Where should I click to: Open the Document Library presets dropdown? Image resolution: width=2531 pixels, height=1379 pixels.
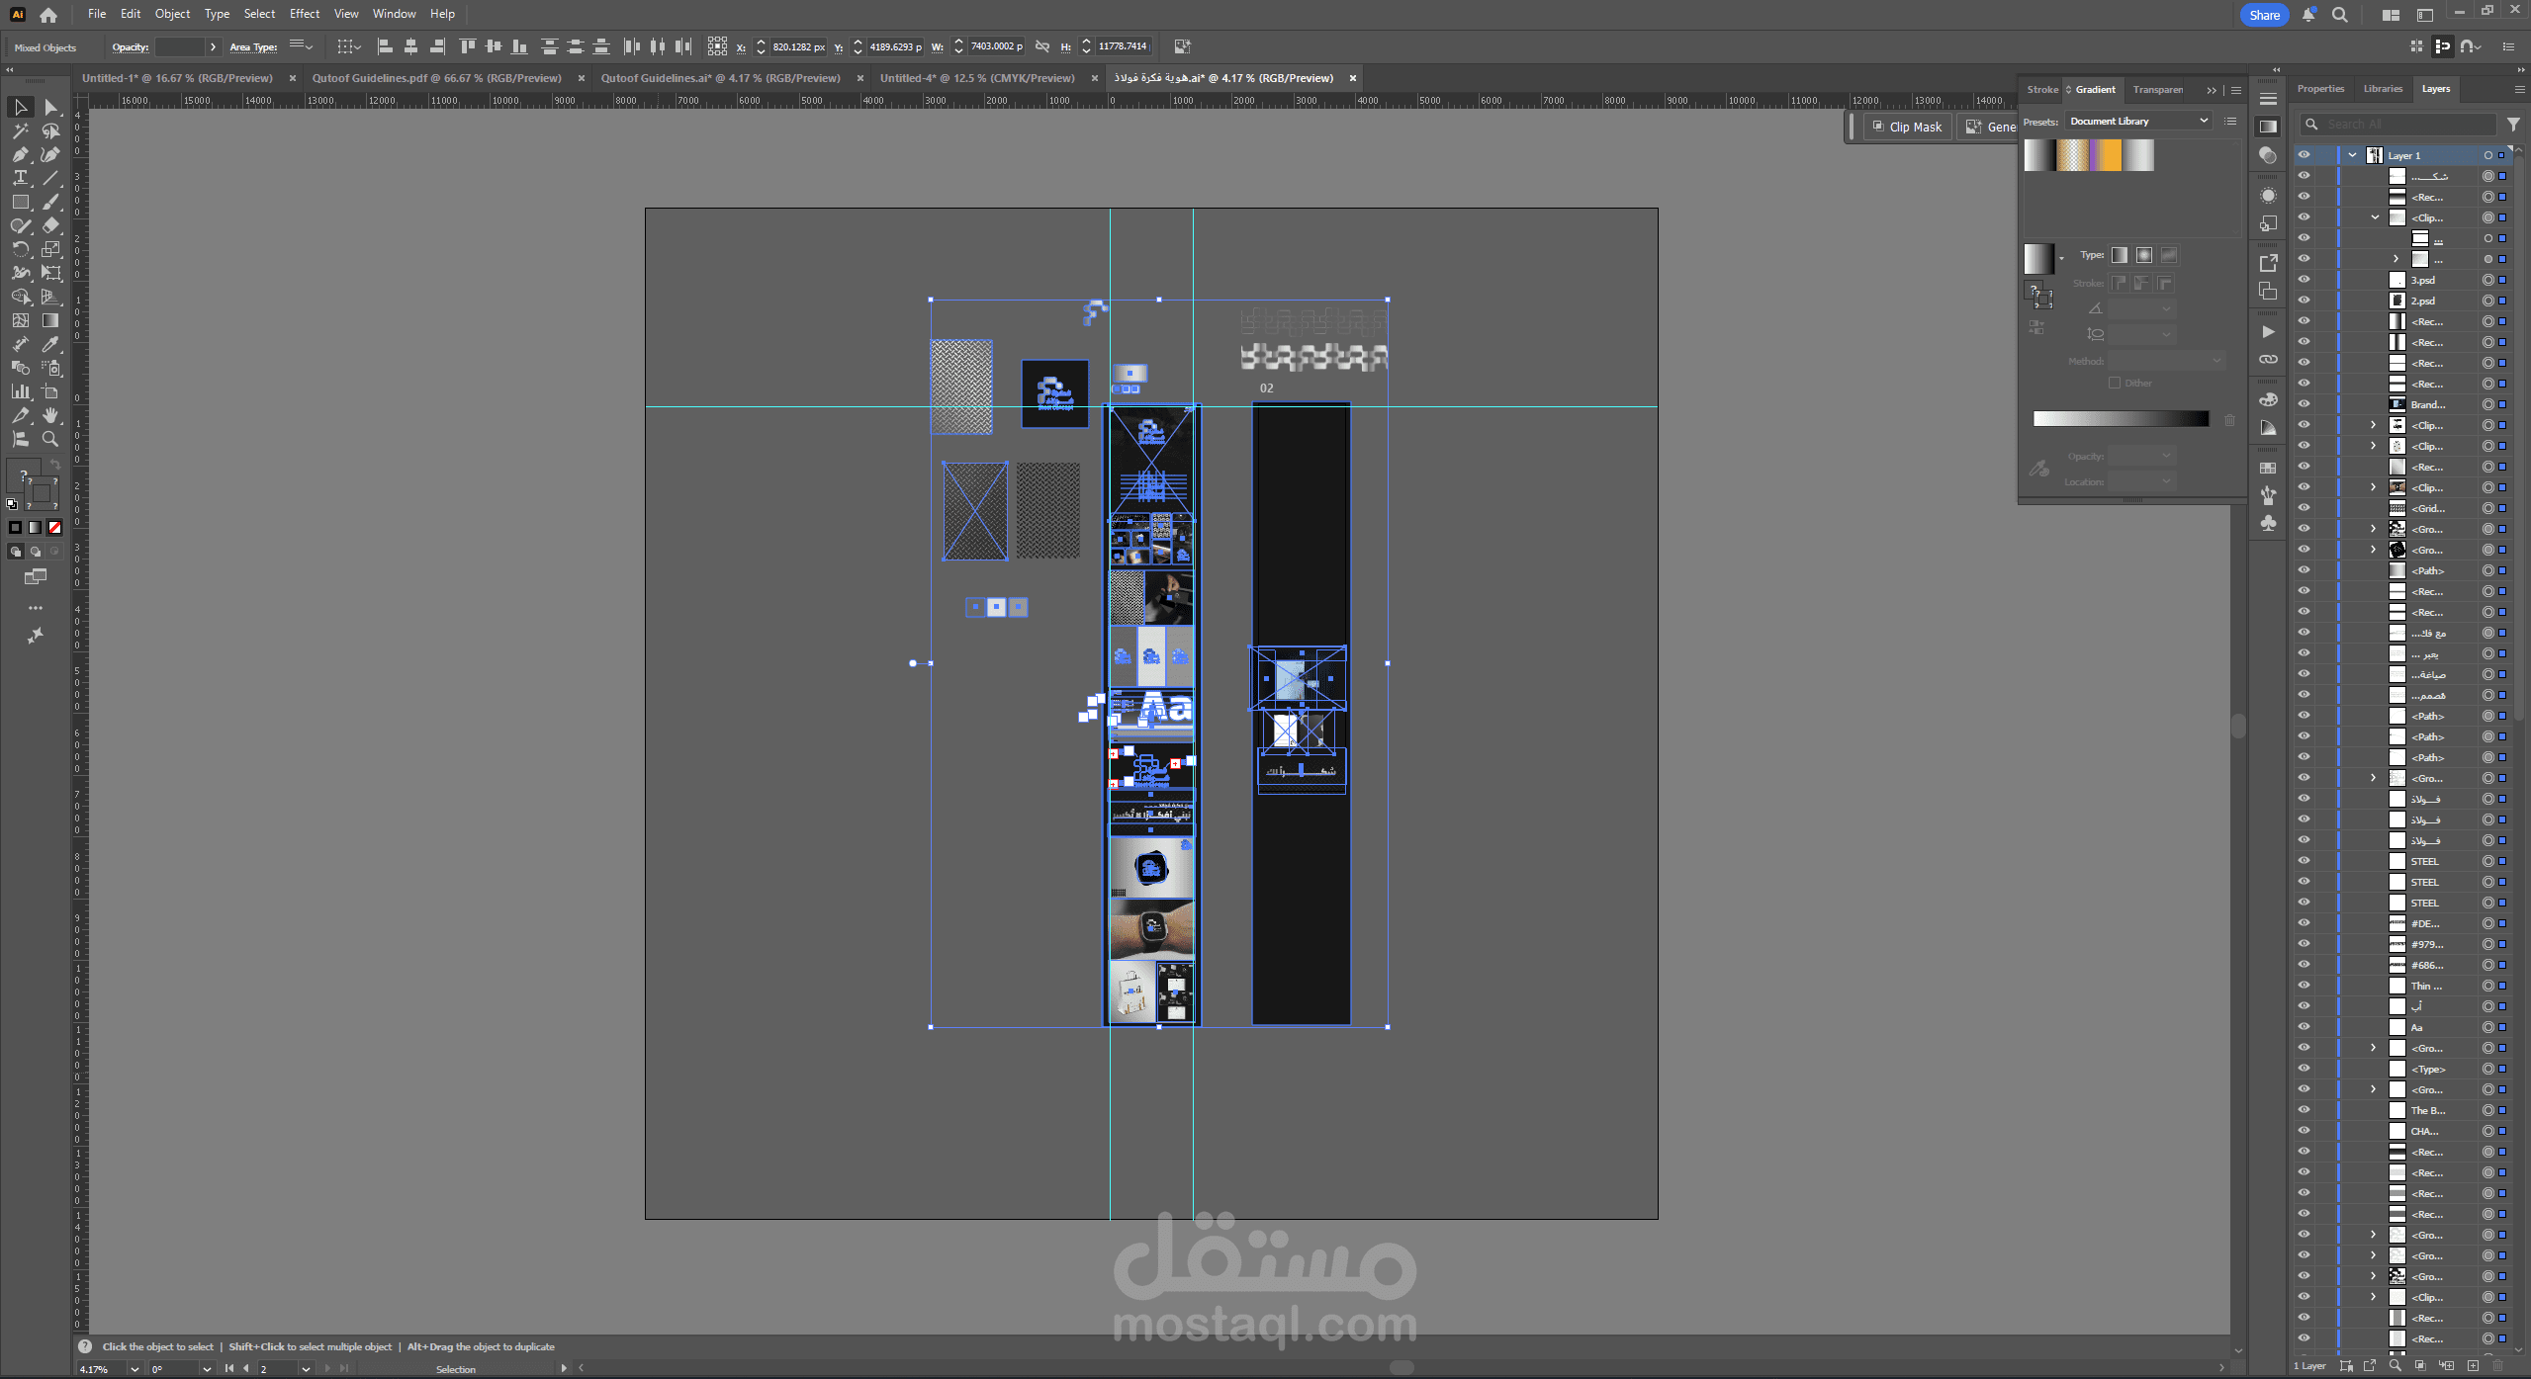click(x=2137, y=121)
